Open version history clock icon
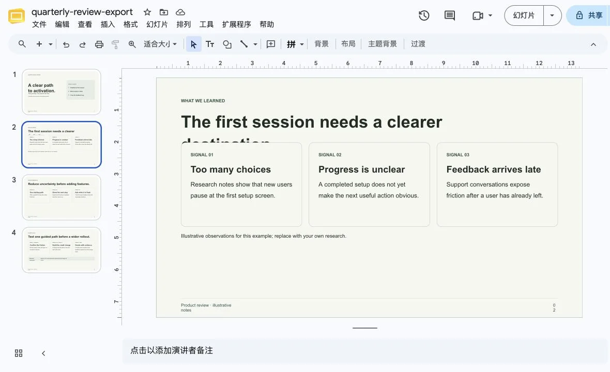Screen dimensions: 610x372 coord(424,16)
